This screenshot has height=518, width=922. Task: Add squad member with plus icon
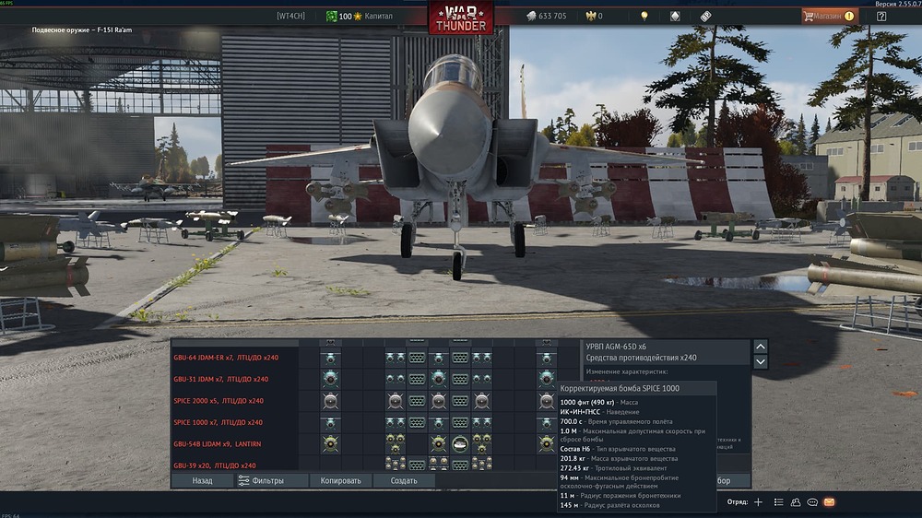[758, 502]
